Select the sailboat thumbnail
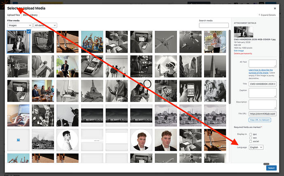This screenshot has width=284, height=176. pos(68,91)
